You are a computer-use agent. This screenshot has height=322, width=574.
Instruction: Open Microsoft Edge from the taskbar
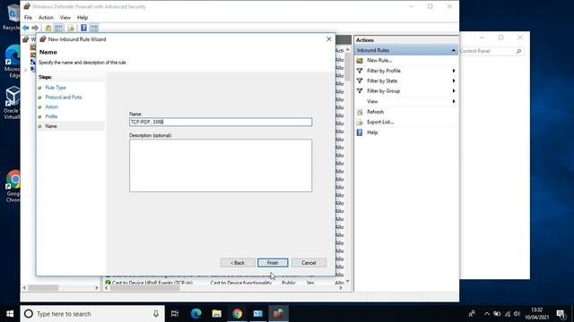pos(196,314)
